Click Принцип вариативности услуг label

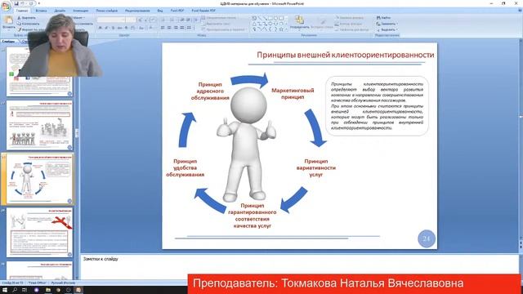coord(316,167)
